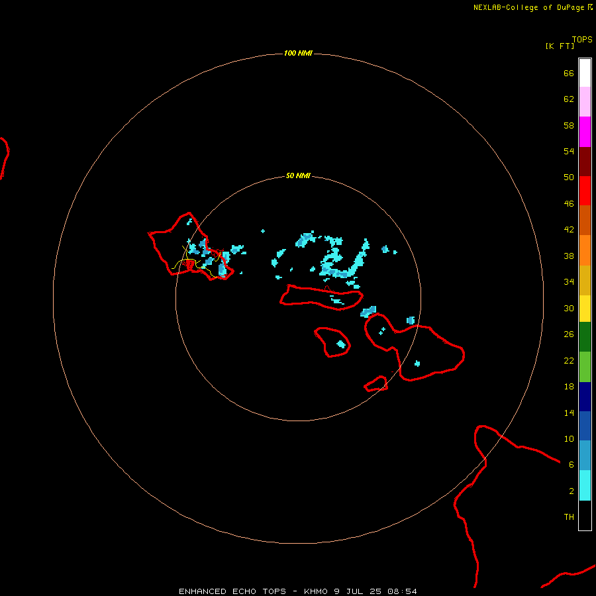Click the yellow 30 kft legend swatch

(585, 309)
